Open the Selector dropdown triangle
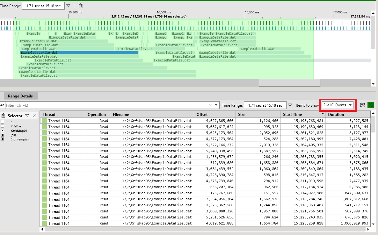 click(x=27, y=116)
